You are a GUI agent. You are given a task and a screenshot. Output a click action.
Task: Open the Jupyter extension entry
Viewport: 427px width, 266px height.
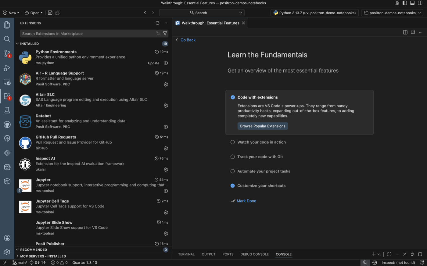(93, 185)
